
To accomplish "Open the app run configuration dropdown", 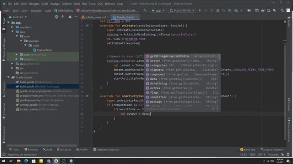I will 158,10.
